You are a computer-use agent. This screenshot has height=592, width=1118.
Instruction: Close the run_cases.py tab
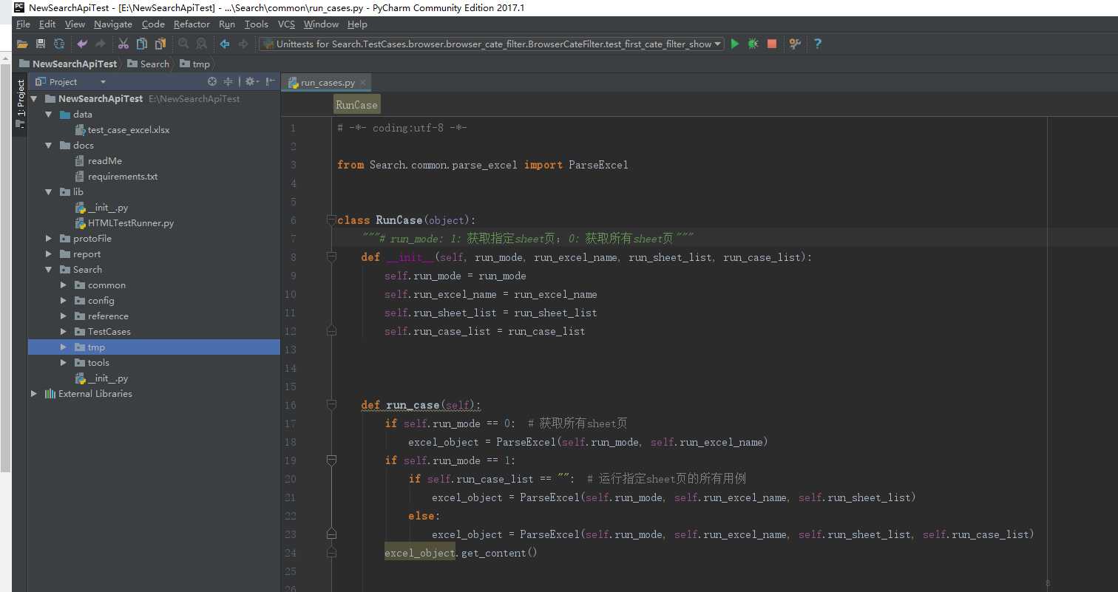[x=362, y=83]
